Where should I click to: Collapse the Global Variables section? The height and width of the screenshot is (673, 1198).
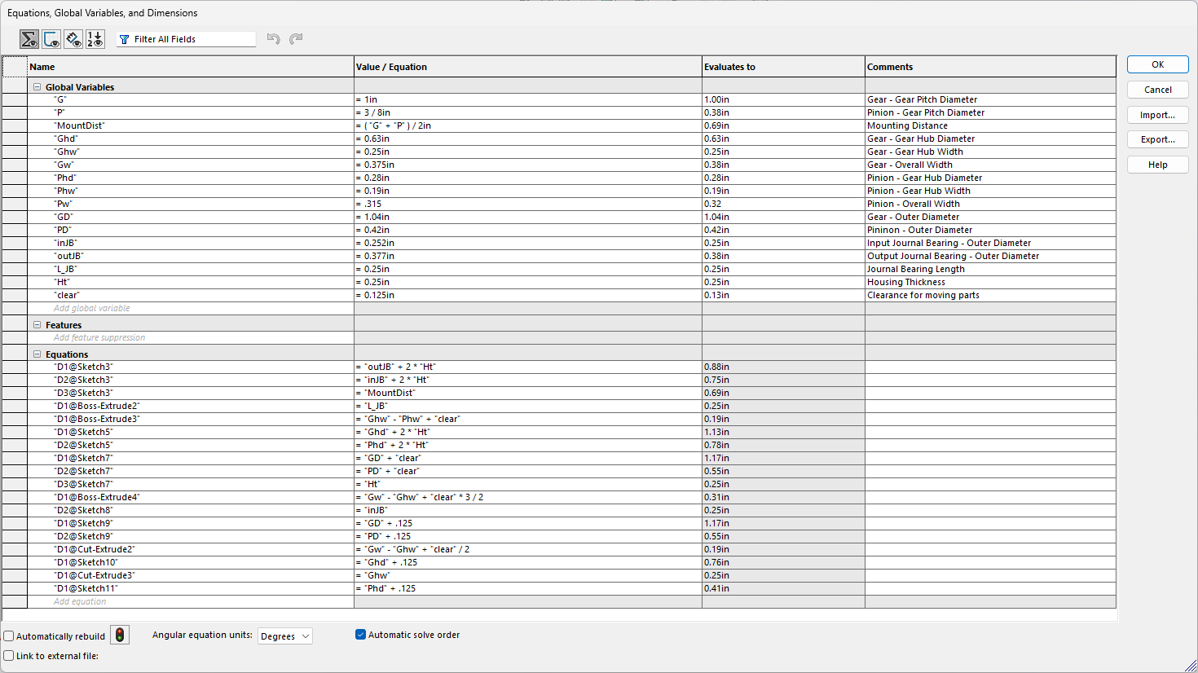pos(37,87)
